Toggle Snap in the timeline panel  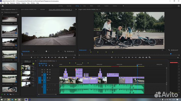coord(43,66)
